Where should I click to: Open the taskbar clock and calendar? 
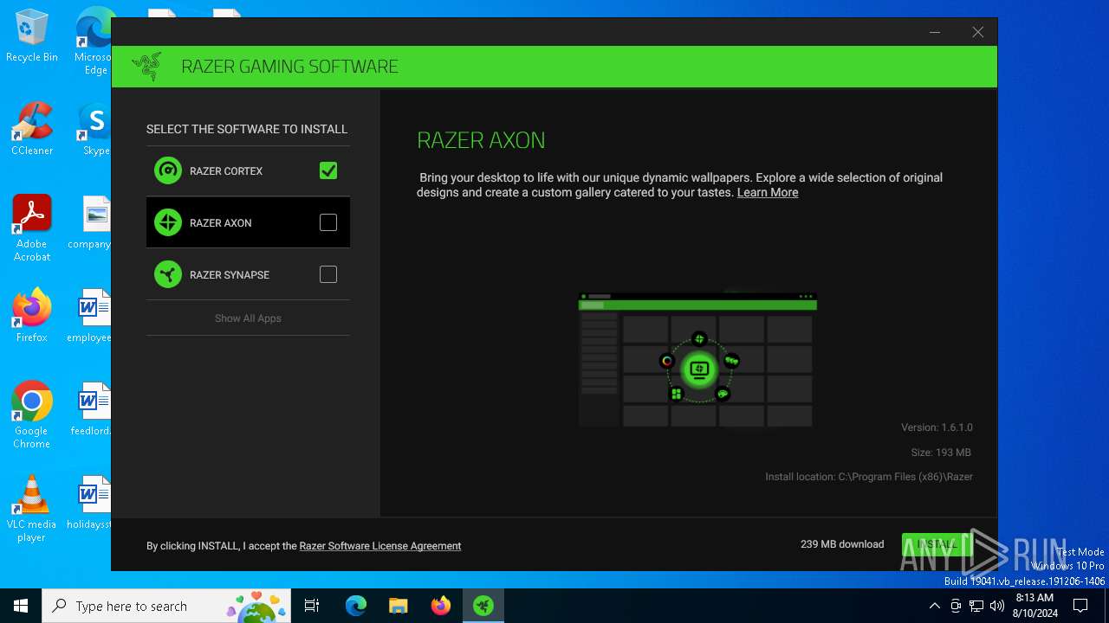[x=1034, y=606]
